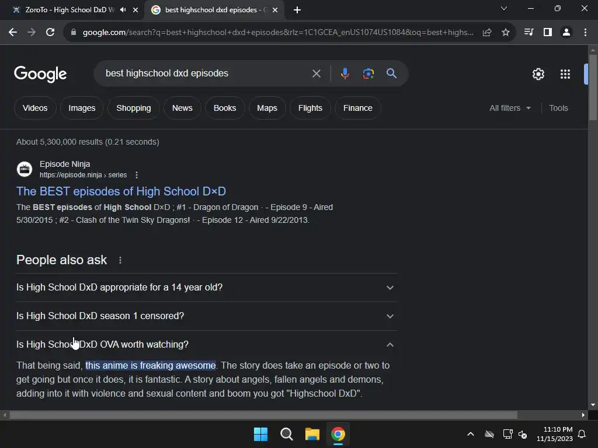Click the vertical page scrollbar
598x448 pixels.
pyautogui.click(x=593, y=87)
